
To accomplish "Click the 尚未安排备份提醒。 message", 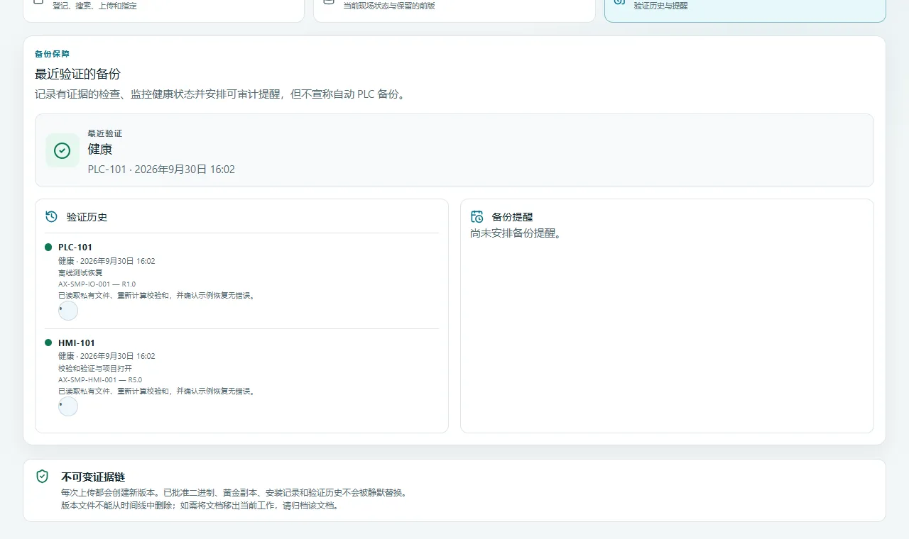I will pyautogui.click(x=516, y=233).
